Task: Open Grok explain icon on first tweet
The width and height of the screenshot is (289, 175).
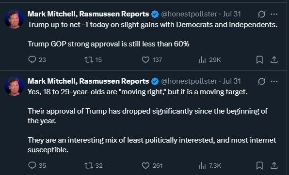Action: (261, 14)
